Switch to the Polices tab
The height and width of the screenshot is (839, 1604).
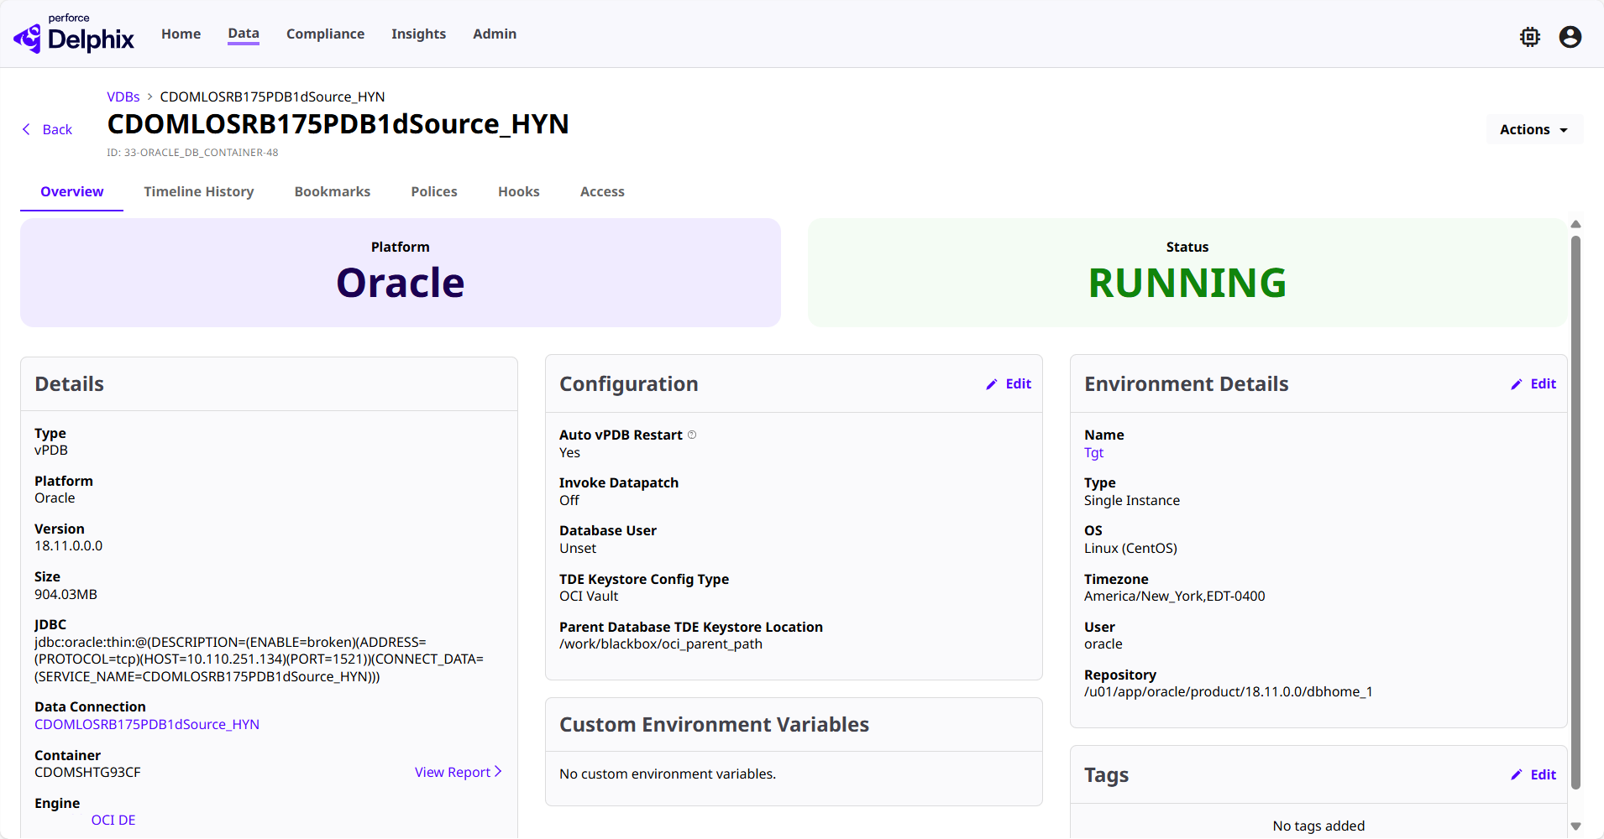(434, 191)
